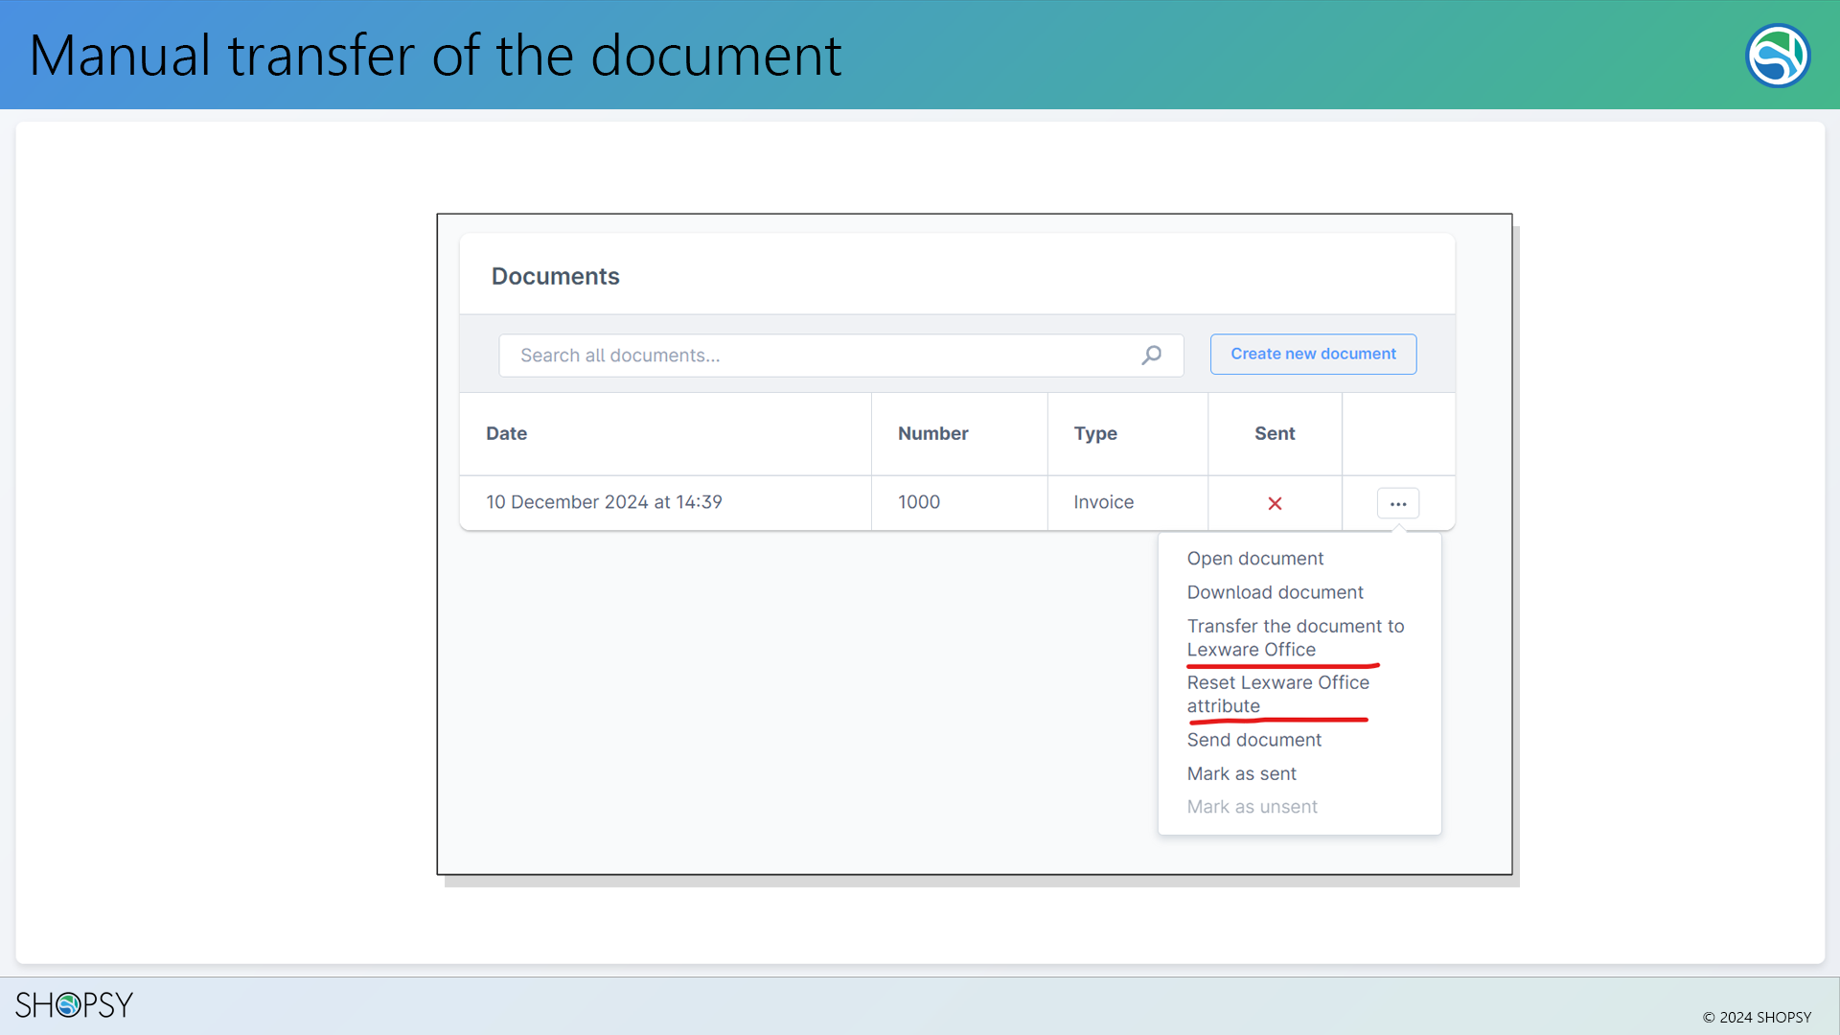Choose Download document from menu
1840x1035 pixels.
1275,592
